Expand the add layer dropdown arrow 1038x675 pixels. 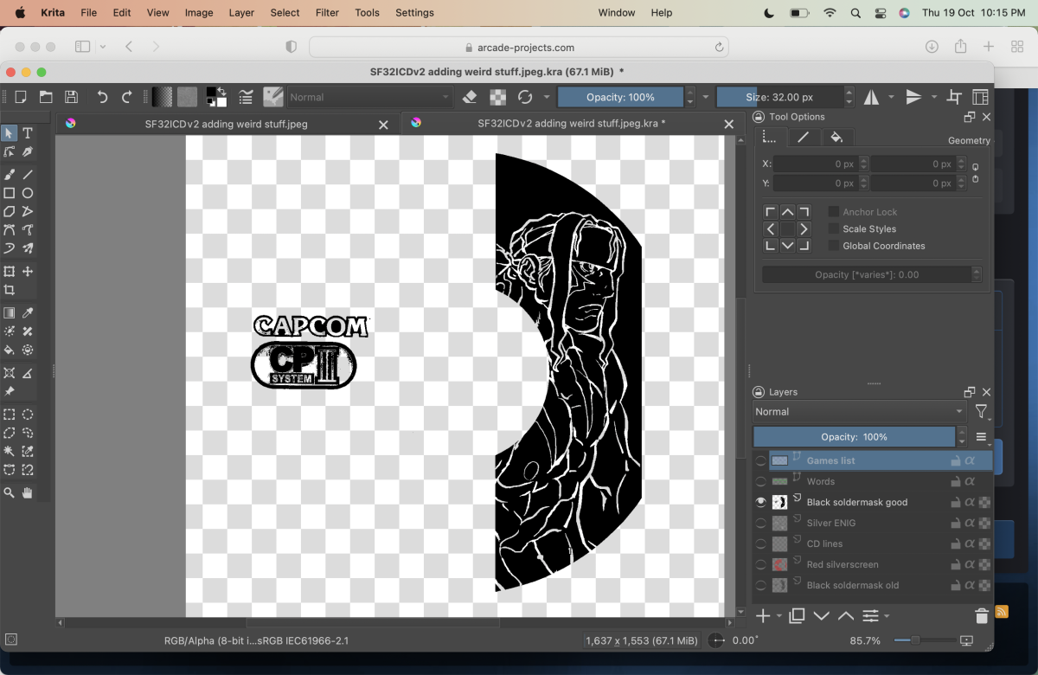coord(779,616)
